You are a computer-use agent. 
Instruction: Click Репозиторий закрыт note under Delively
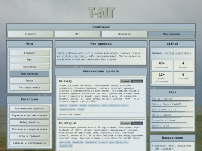click(70, 114)
